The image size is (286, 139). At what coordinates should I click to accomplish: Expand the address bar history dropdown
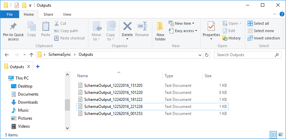pyautogui.click(x=200, y=55)
